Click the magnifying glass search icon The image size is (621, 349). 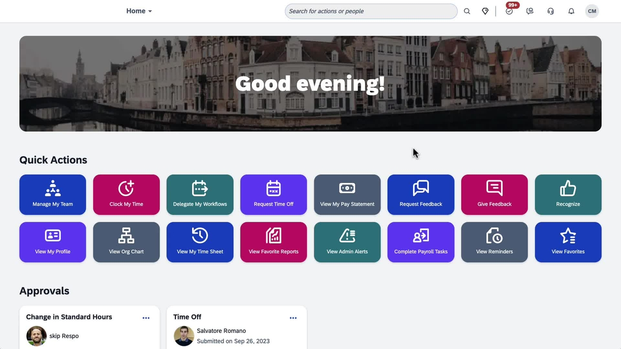pyautogui.click(x=467, y=11)
